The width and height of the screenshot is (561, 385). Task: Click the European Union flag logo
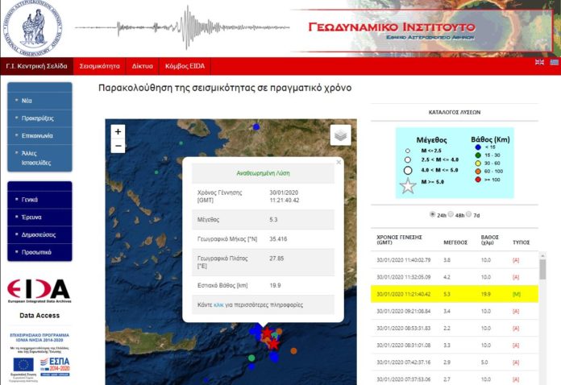23,365
